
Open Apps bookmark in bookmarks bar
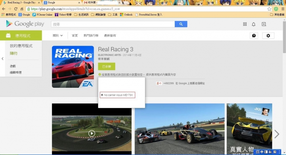click(9, 15)
